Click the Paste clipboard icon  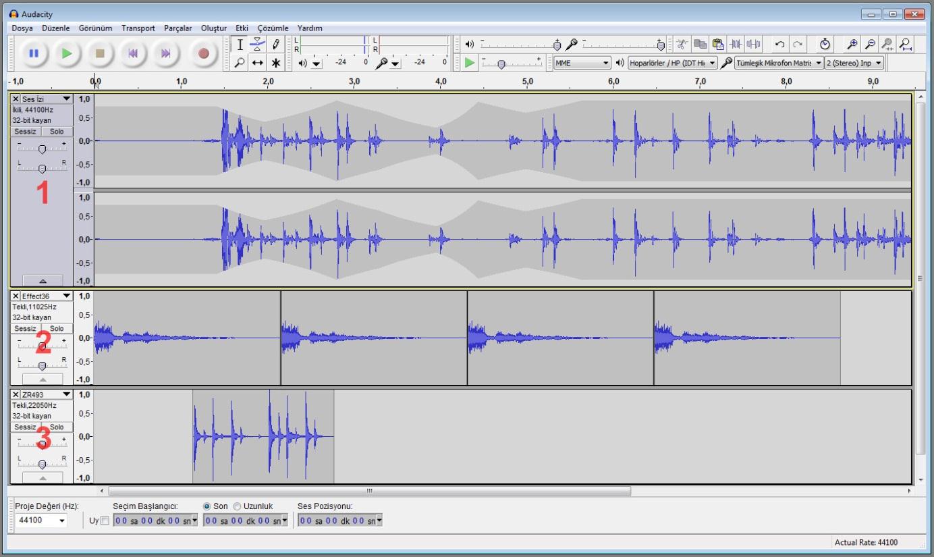[718, 44]
